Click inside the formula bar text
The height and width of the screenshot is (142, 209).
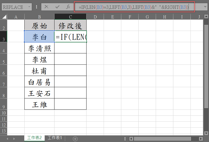134,7
